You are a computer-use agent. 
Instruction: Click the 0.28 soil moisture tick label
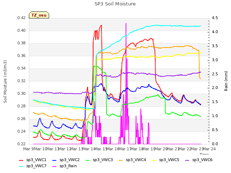(22, 106)
